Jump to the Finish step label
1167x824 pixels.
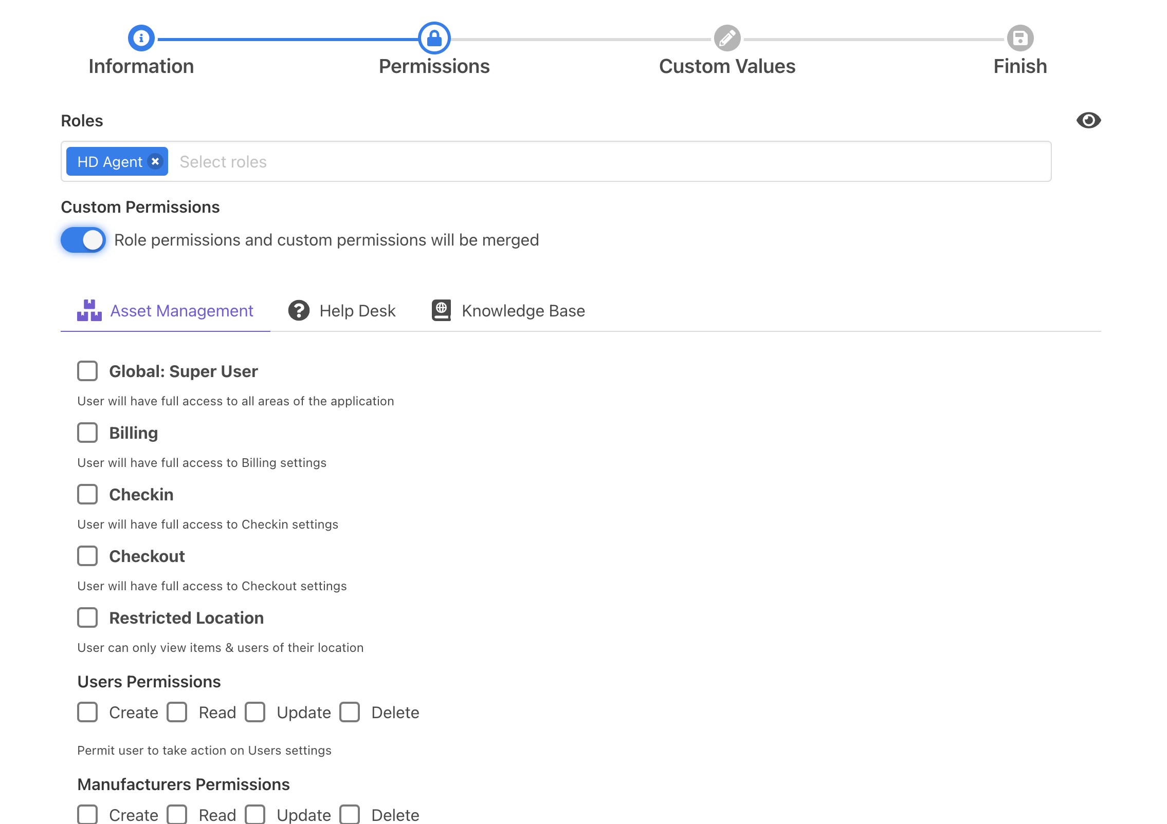click(1020, 66)
